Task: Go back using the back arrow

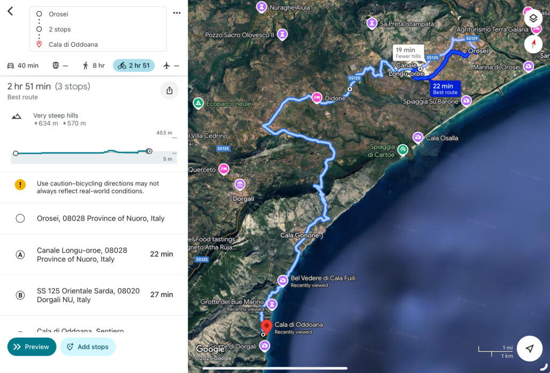Action: (10, 11)
